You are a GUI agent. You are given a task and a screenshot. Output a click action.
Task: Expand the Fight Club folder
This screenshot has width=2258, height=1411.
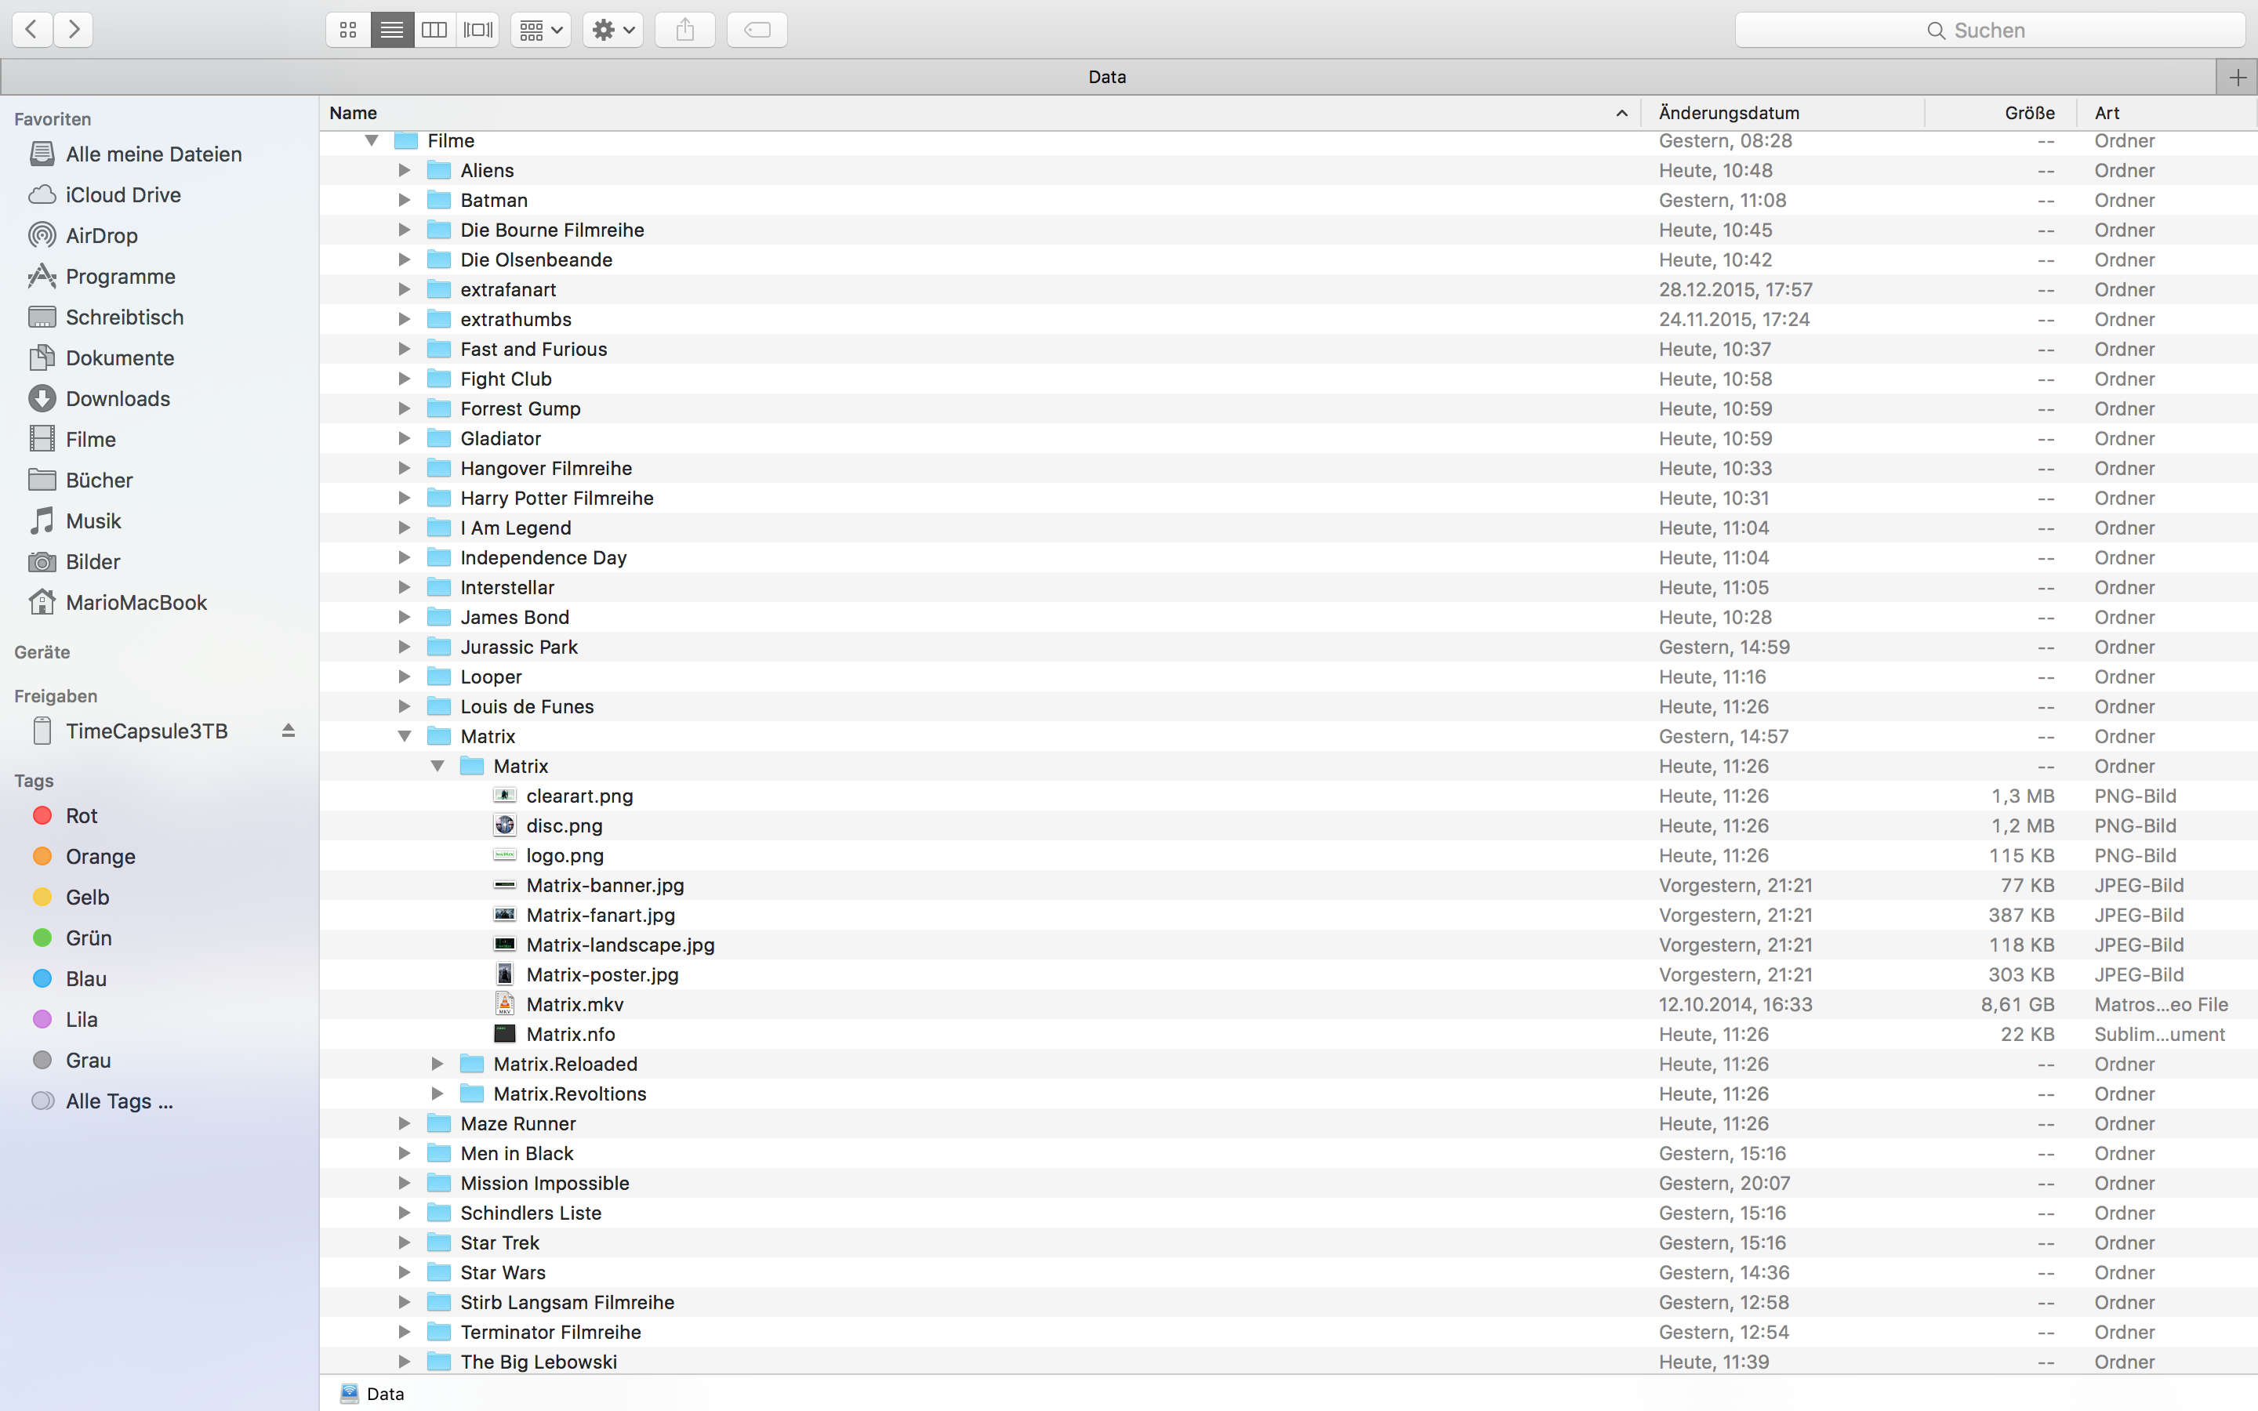click(x=404, y=379)
